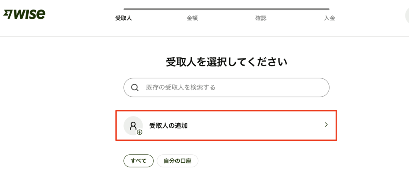Image resolution: width=409 pixels, height=173 pixels.
Task: Toggle the 自分の口座 filter chip
Action: [177, 161]
